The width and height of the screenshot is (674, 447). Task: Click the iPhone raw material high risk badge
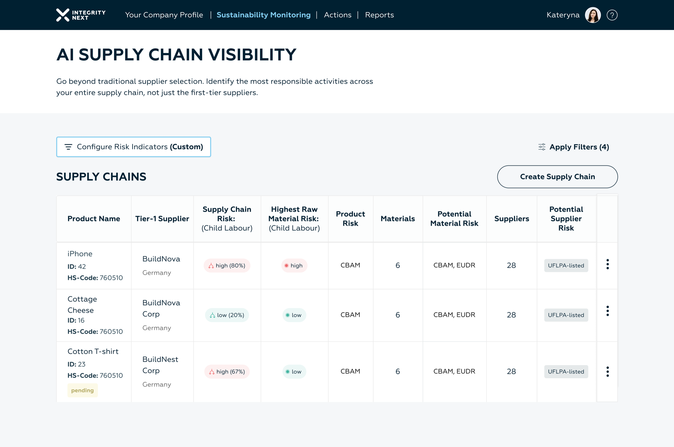pyautogui.click(x=294, y=265)
